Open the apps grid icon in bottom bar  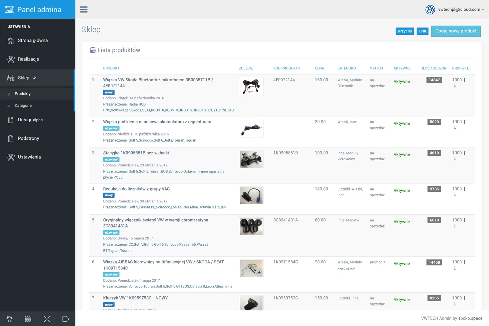(x=28, y=319)
